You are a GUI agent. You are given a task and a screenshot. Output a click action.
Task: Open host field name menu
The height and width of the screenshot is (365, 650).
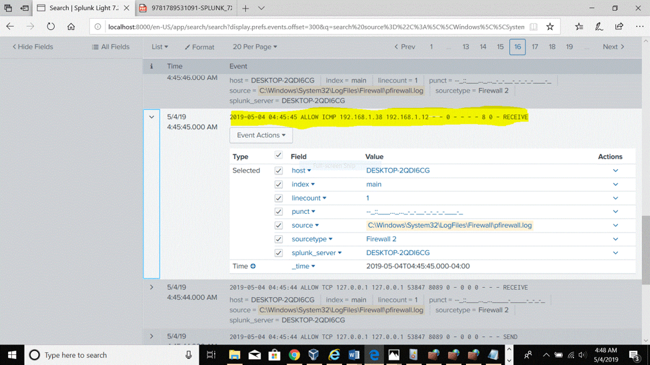click(301, 171)
